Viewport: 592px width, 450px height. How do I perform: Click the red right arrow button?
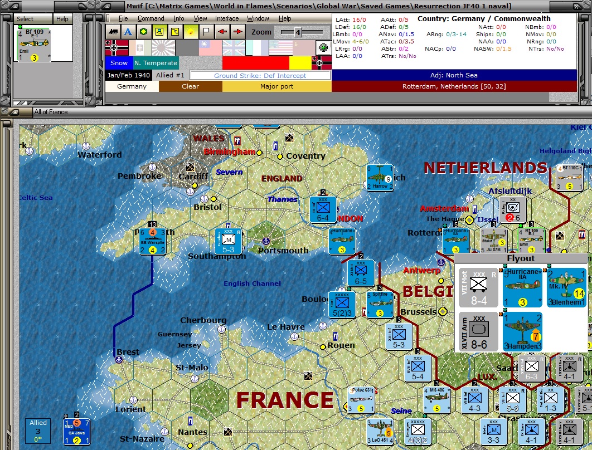237,32
